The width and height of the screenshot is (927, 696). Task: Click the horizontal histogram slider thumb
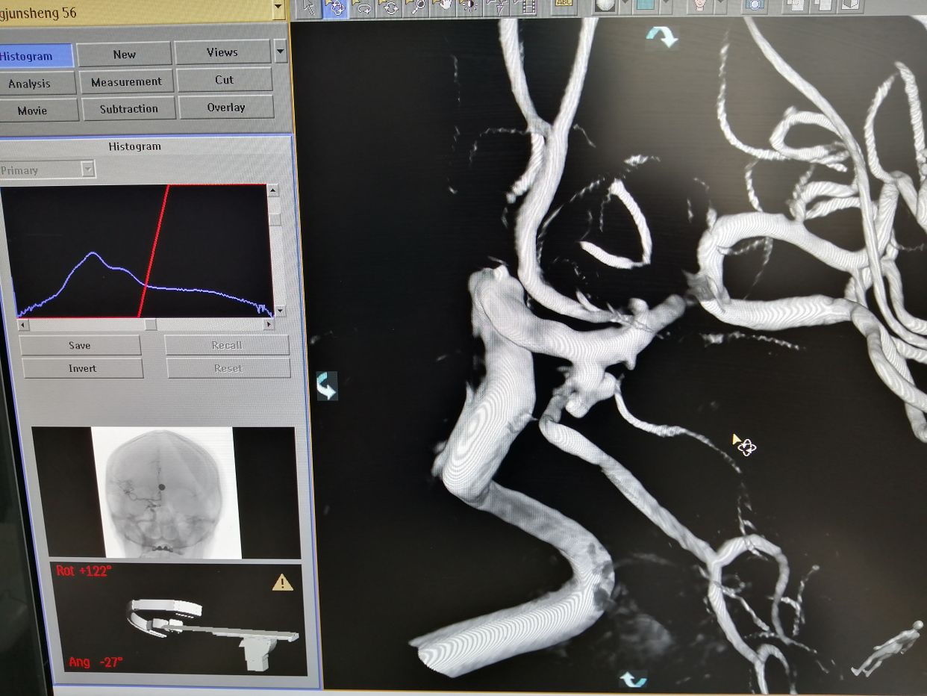[x=150, y=325]
